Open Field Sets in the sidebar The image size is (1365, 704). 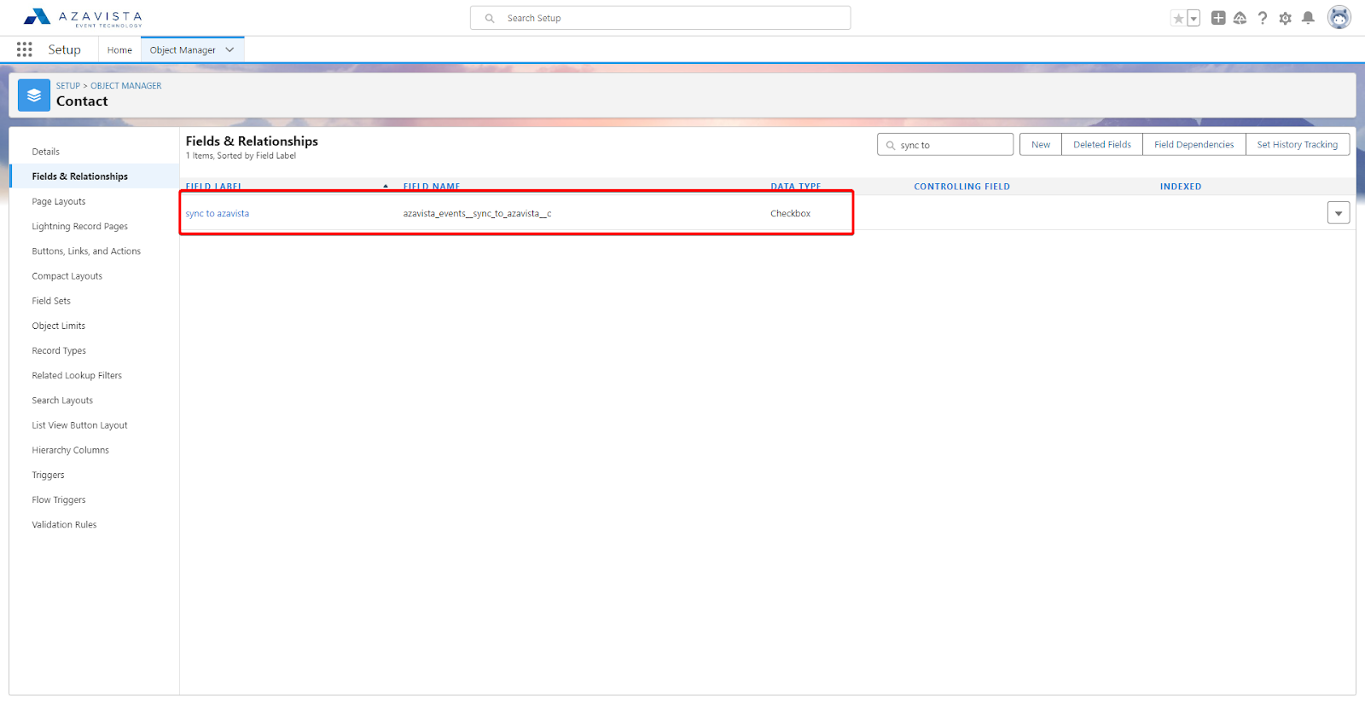point(51,301)
